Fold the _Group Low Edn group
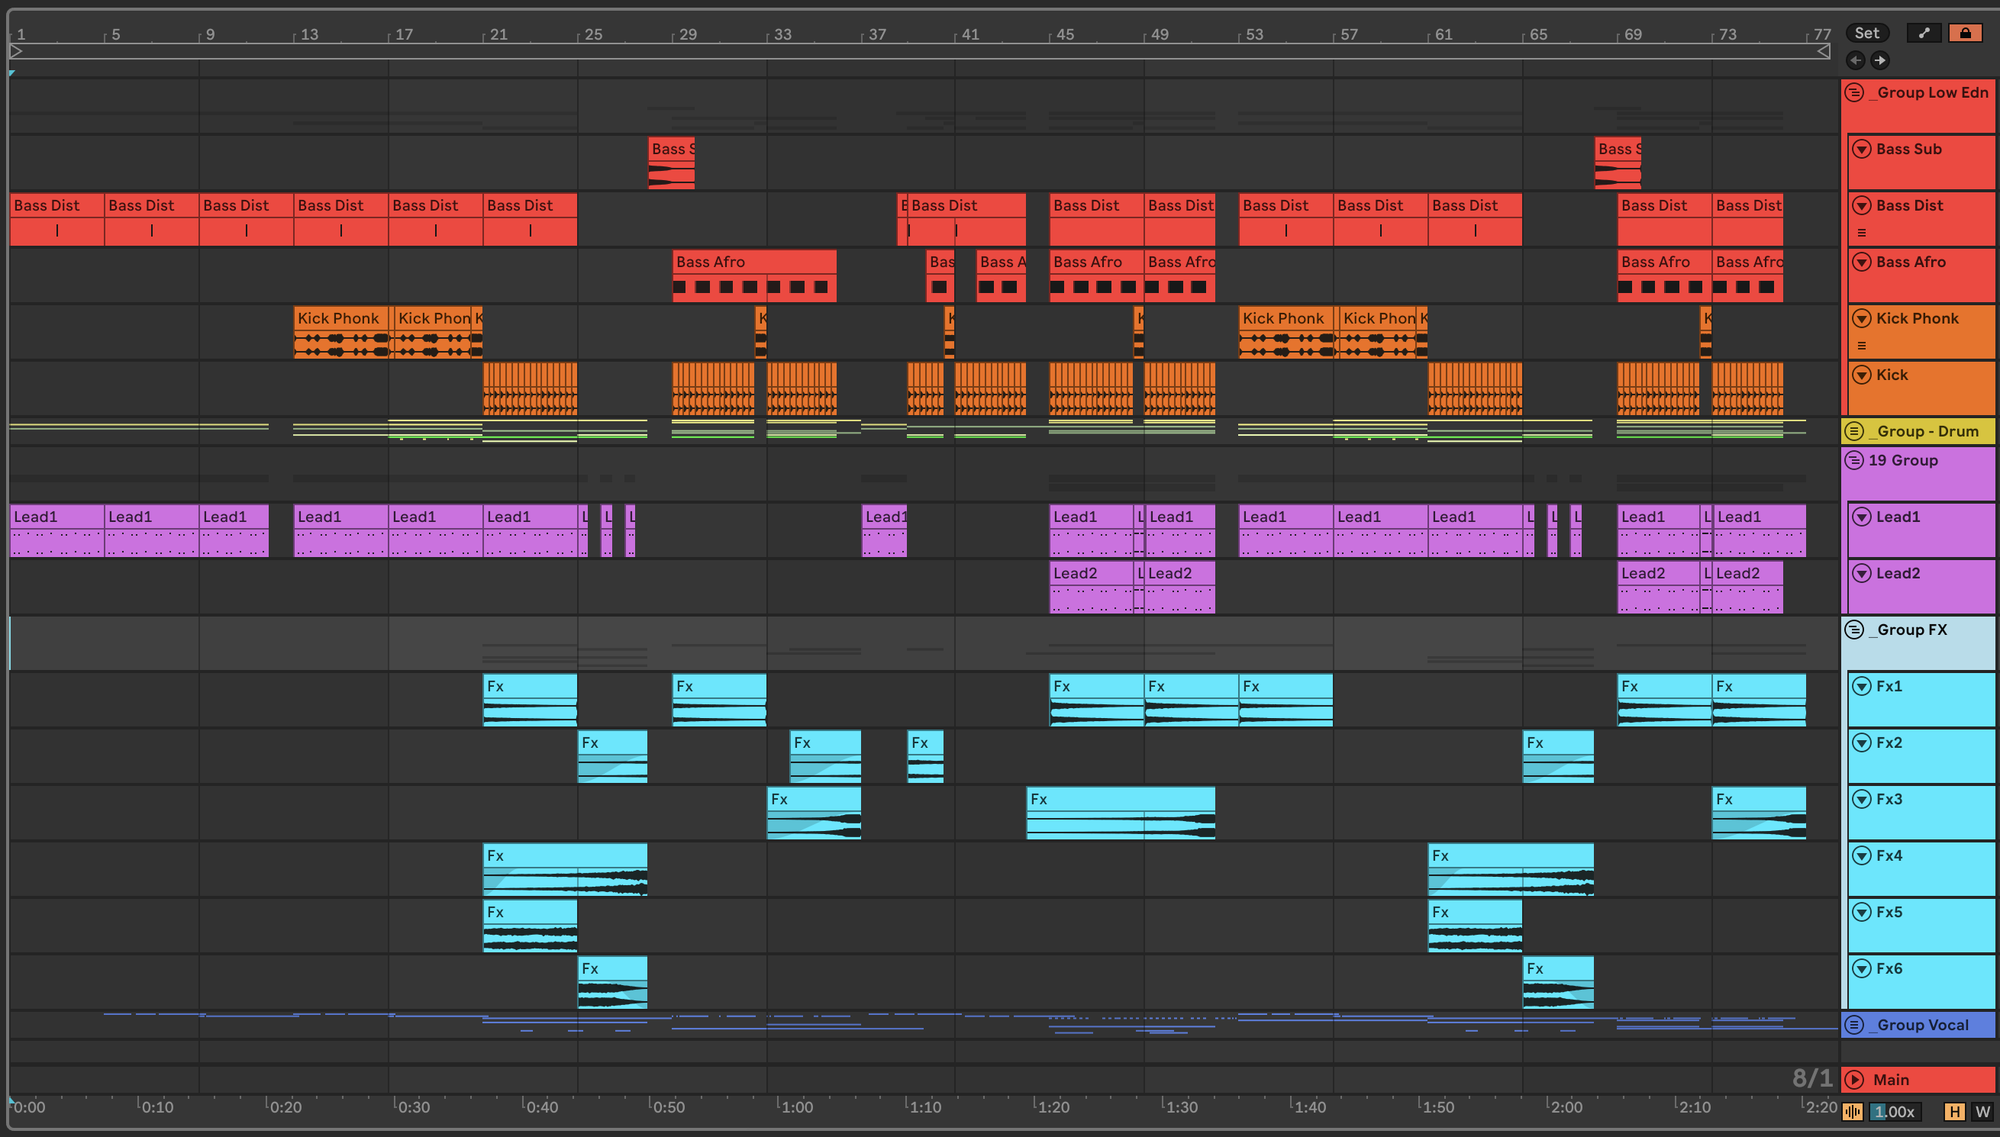This screenshot has width=2000, height=1137. coord(1855,92)
